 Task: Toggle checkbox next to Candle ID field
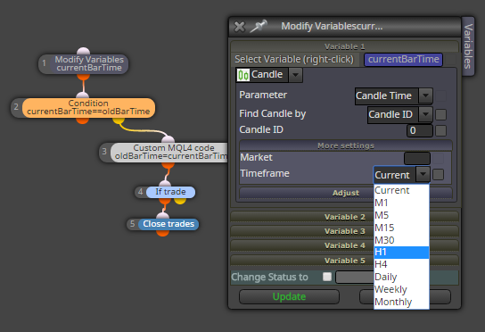(440, 130)
